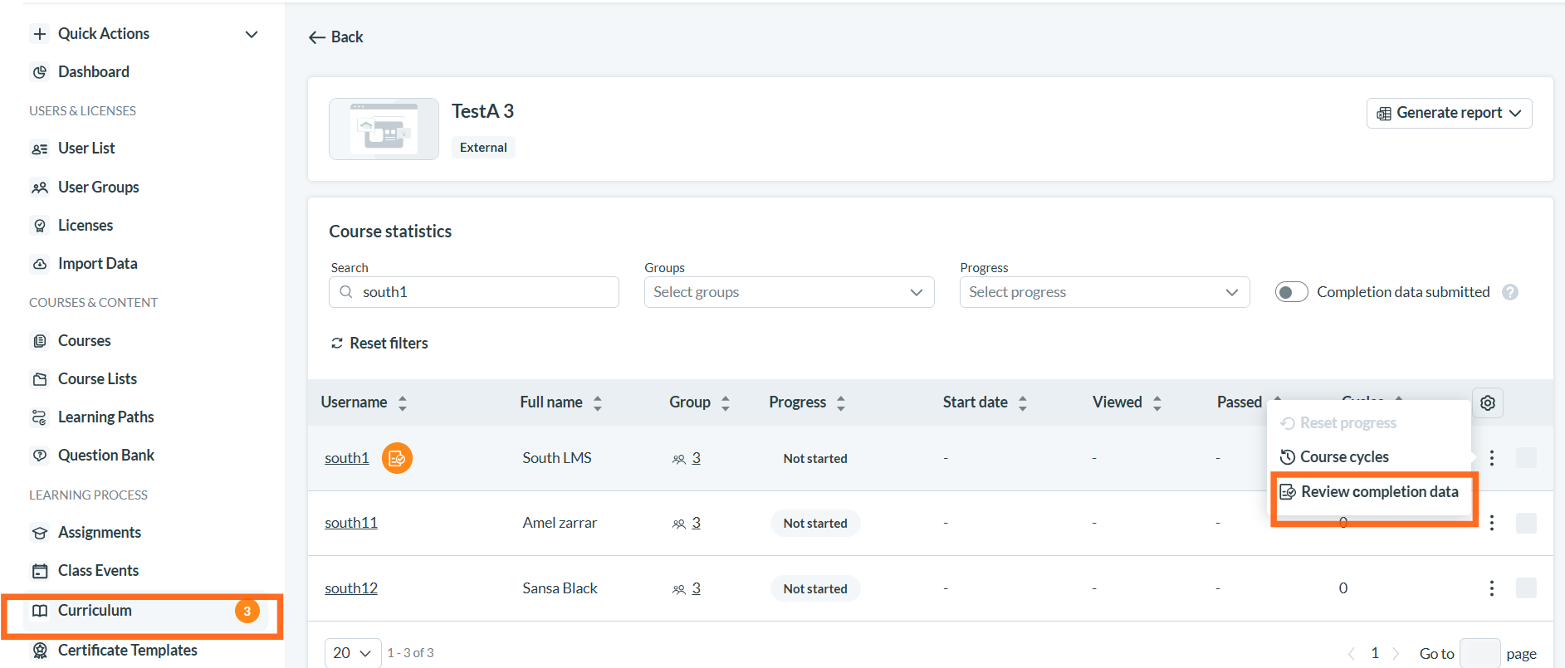Screen dimensions: 1565x668
Task: Click the Search input containing south1
Action: point(474,292)
